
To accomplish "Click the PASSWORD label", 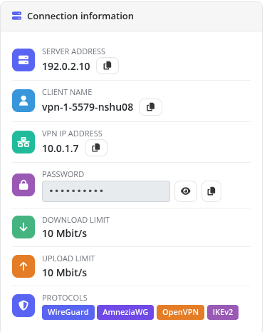I will click(63, 174).
